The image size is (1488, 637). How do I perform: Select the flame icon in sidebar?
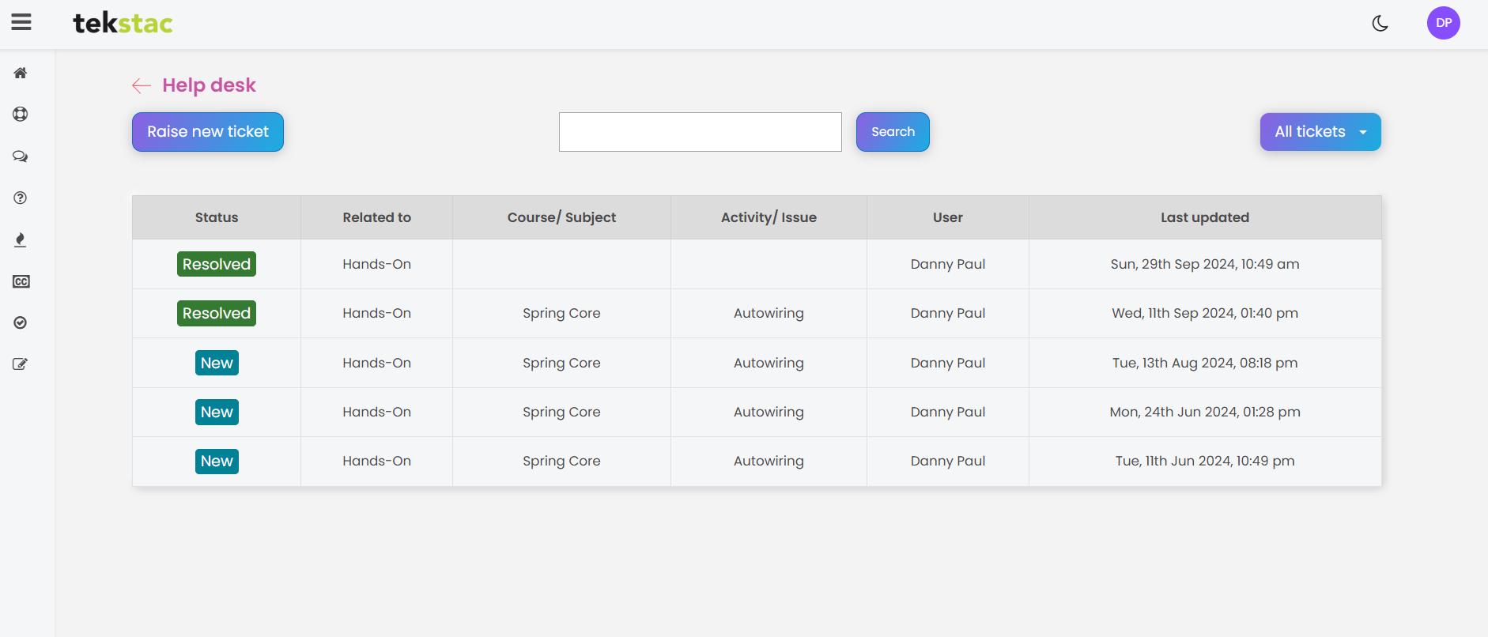click(21, 240)
